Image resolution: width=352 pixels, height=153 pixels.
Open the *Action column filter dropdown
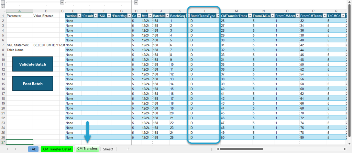pos(79,16)
